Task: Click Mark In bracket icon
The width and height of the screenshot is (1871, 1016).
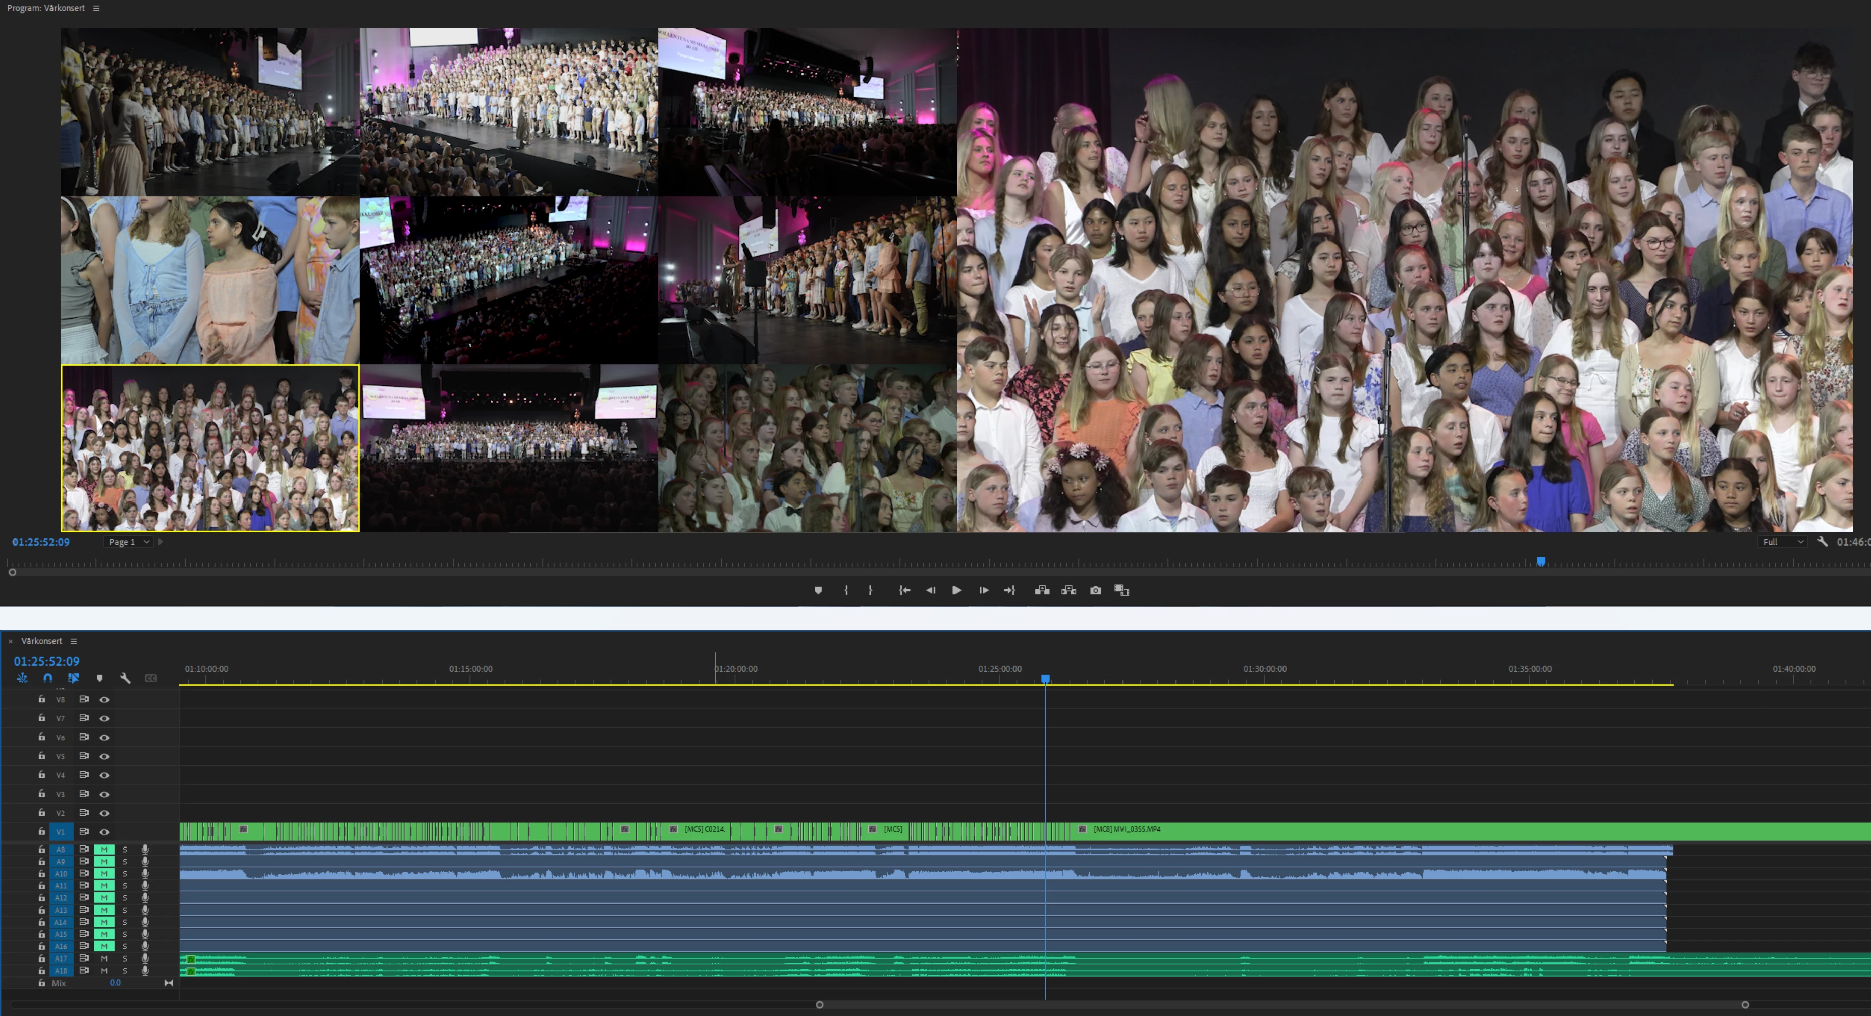Action: click(846, 590)
